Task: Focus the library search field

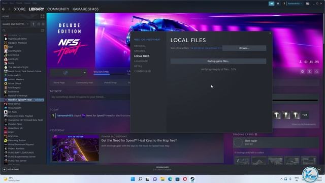Action: (21, 30)
